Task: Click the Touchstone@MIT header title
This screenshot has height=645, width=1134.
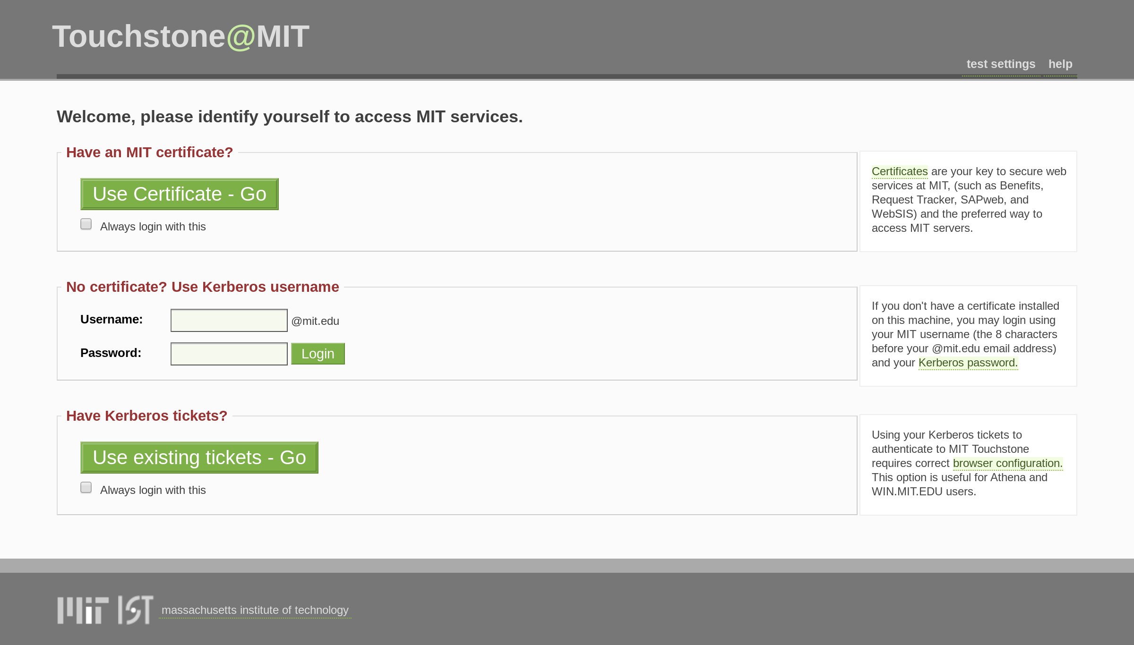Action: [x=180, y=36]
